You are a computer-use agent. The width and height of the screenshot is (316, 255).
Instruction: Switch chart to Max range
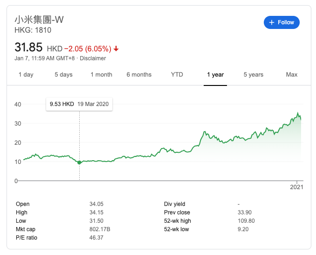pos(292,75)
